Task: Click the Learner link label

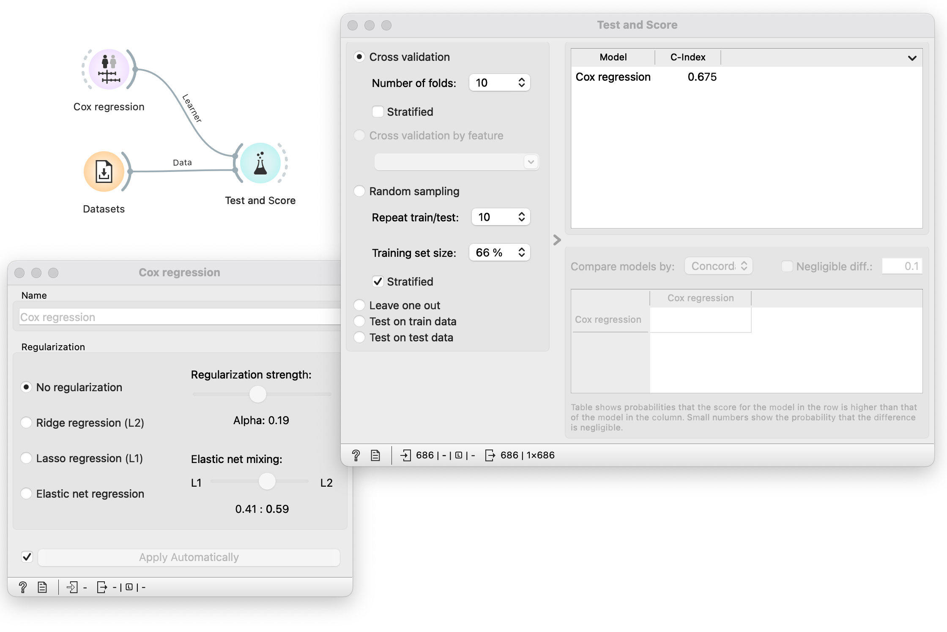Action: coord(192,109)
